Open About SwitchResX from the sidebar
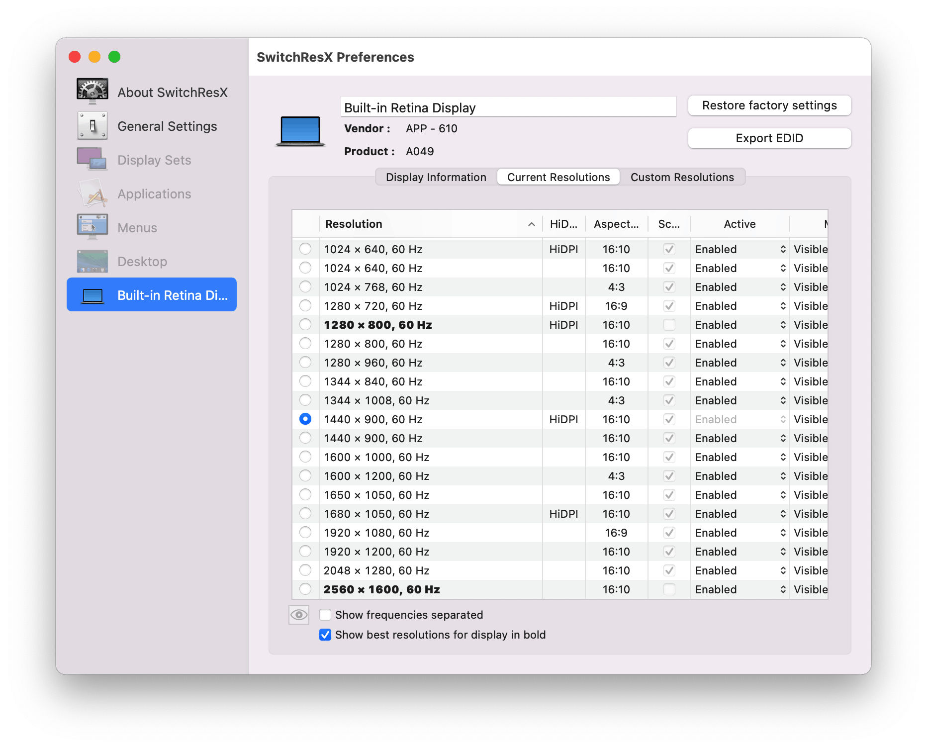 [172, 92]
